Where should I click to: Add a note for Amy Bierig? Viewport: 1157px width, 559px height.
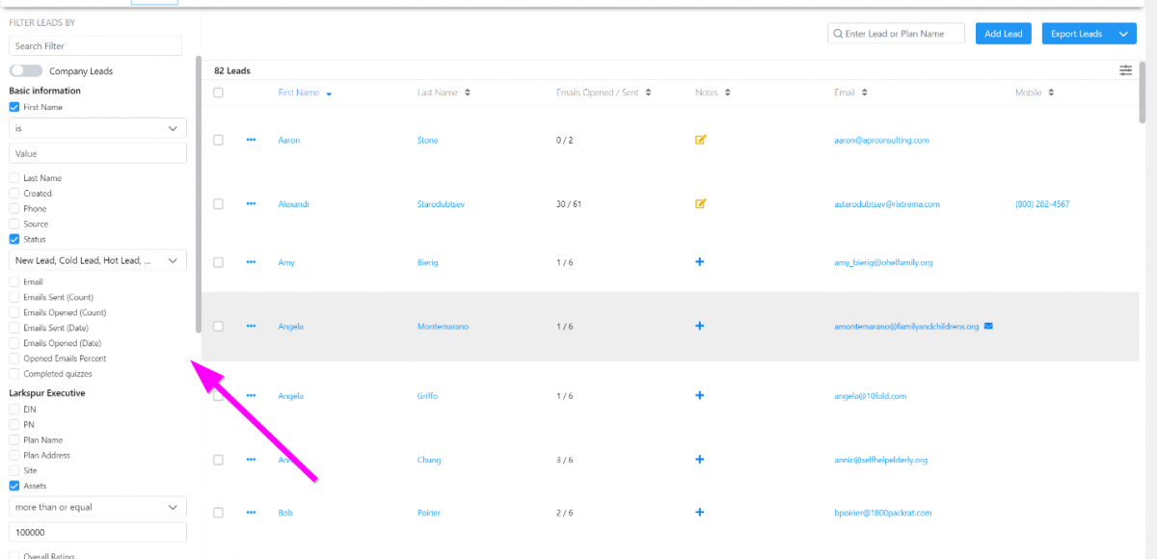[x=700, y=262]
